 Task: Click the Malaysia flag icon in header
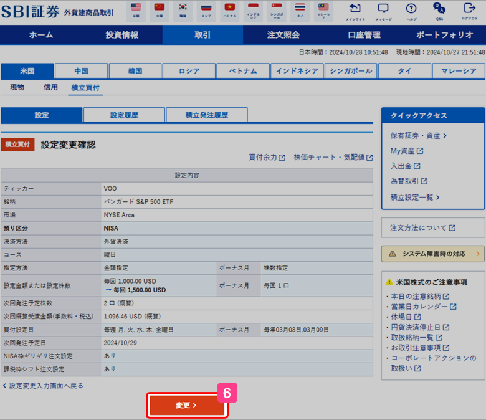tap(323, 11)
